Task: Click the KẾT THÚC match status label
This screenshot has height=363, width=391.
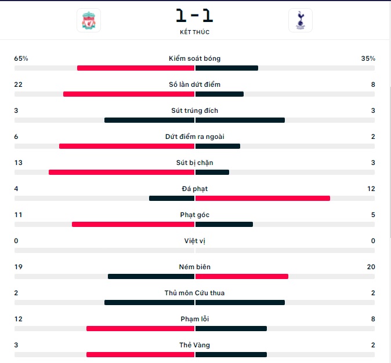Action: pyautogui.click(x=195, y=32)
